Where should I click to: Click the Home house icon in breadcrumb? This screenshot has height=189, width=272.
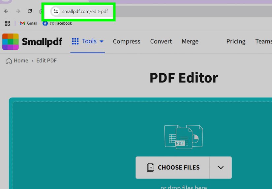9,61
